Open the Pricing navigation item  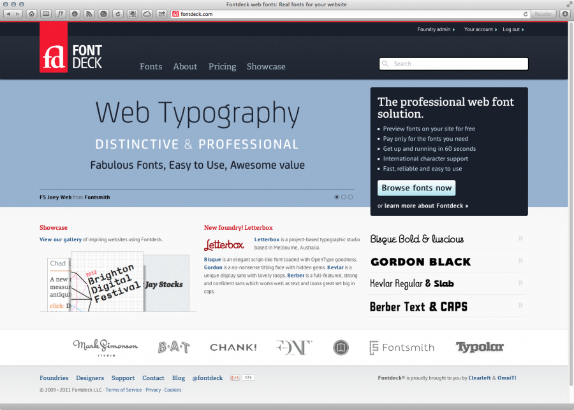222,66
